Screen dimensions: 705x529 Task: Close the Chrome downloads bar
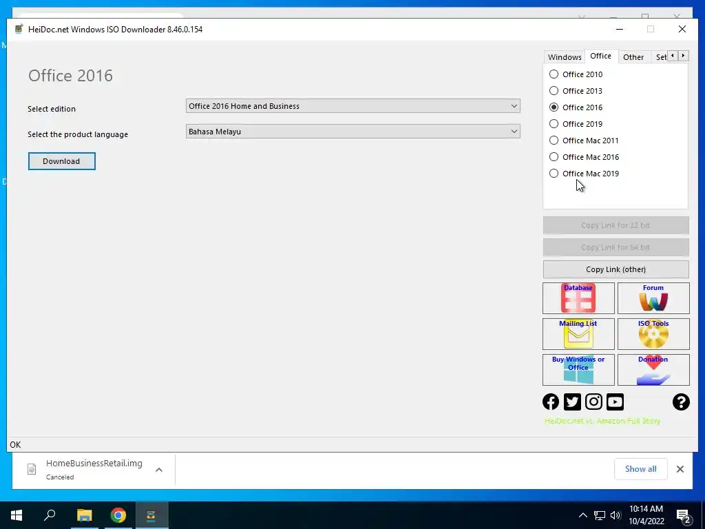pyautogui.click(x=680, y=469)
